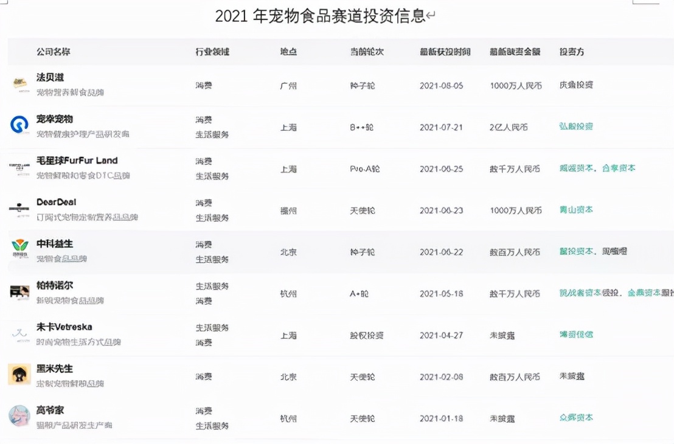Viewport: 674px width, 444px height.
Task: Open the 毛星球FurFur Land company name
Action: (x=77, y=161)
